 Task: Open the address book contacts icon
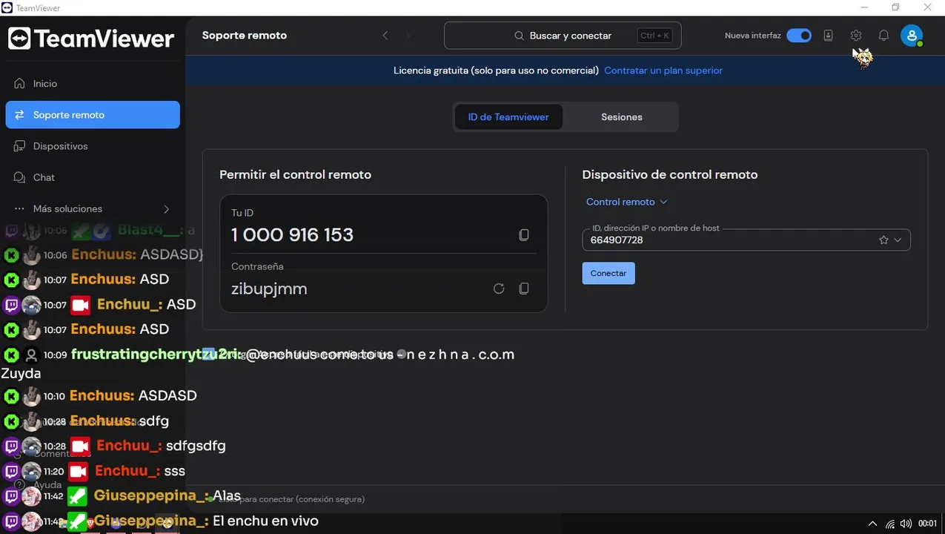point(828,36)
